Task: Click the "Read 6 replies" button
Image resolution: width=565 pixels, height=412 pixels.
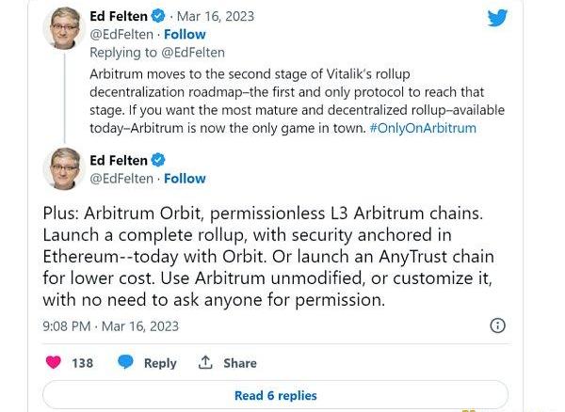Action: tap(275, 395)
